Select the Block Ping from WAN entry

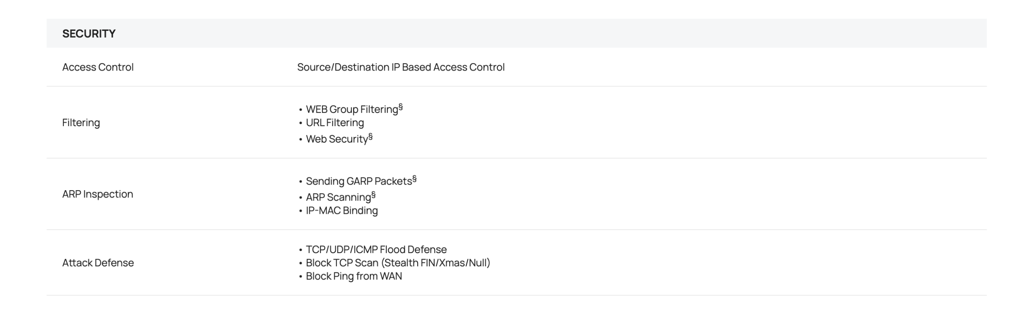coord(353,276)
